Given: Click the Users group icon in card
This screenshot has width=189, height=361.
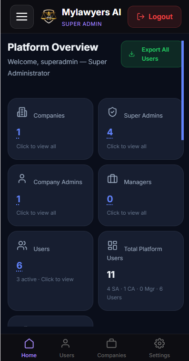Looking at the screenshot, I should [22, 245].
